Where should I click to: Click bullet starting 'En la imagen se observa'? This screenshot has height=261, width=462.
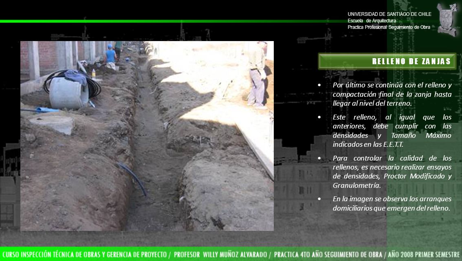click(392, 203)
